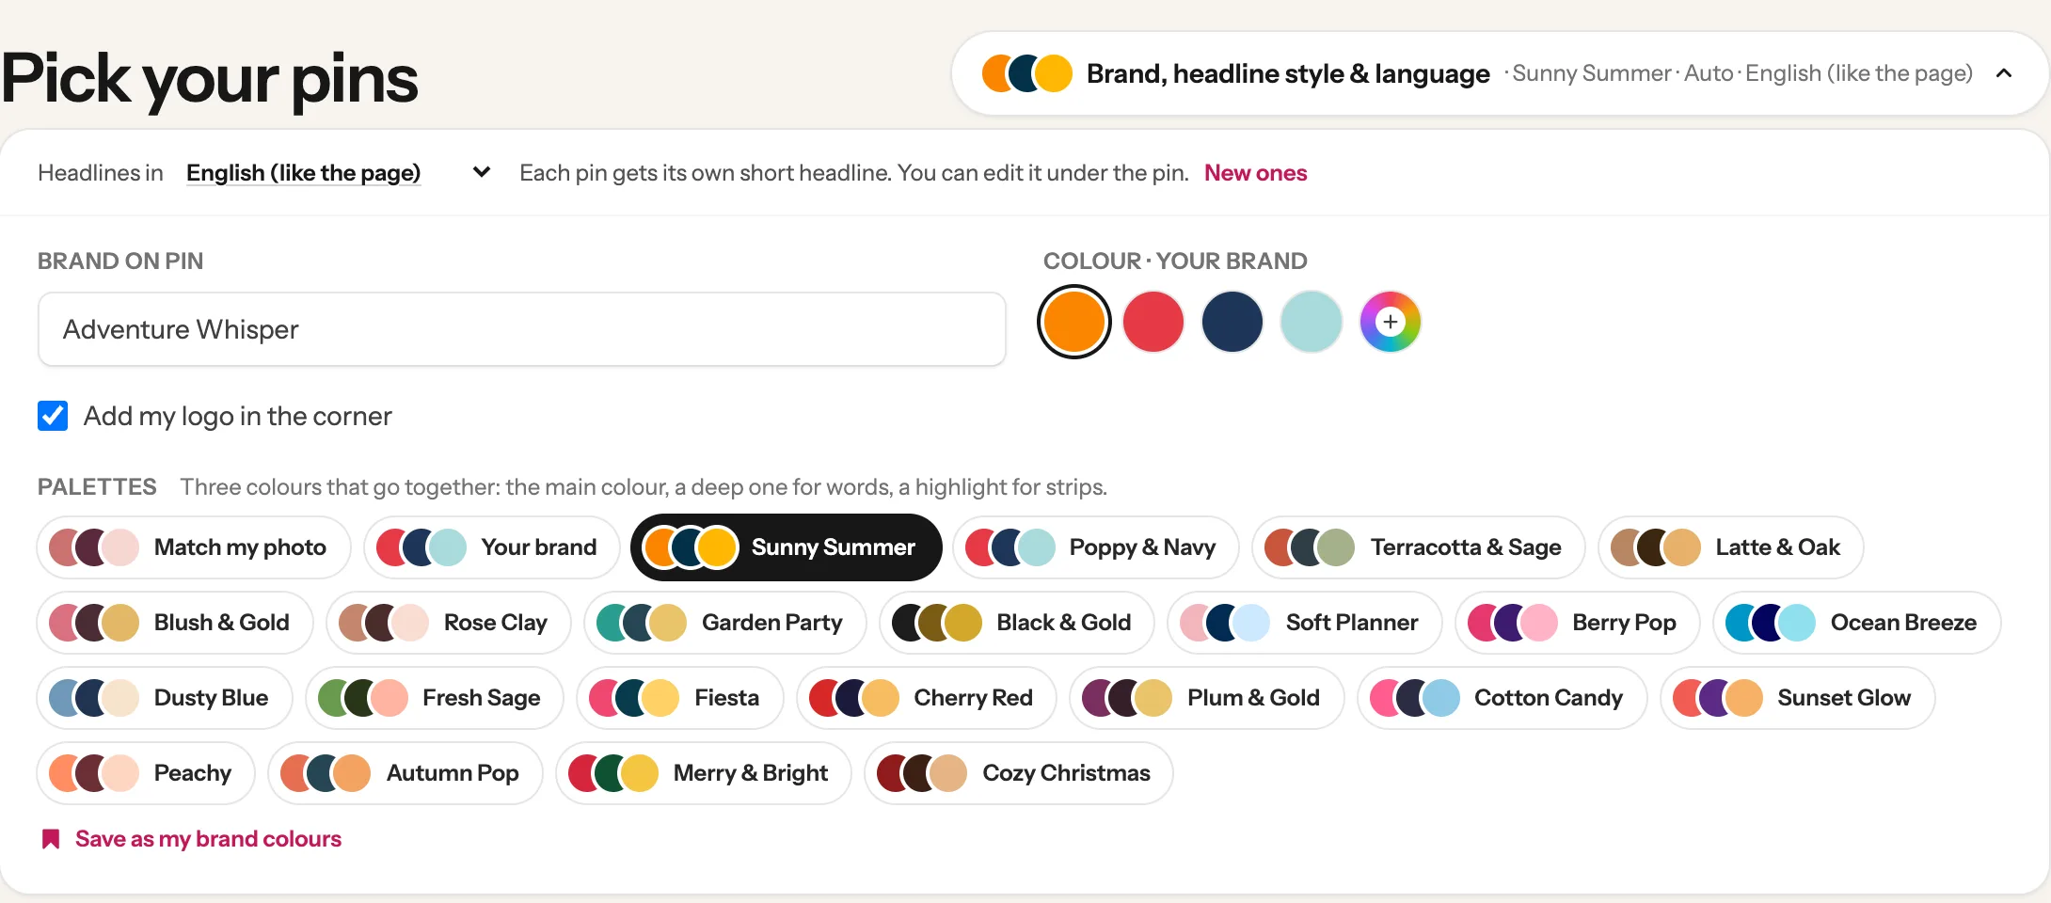
Task: Click the Brand on pin text field
Action: (522, 329)
